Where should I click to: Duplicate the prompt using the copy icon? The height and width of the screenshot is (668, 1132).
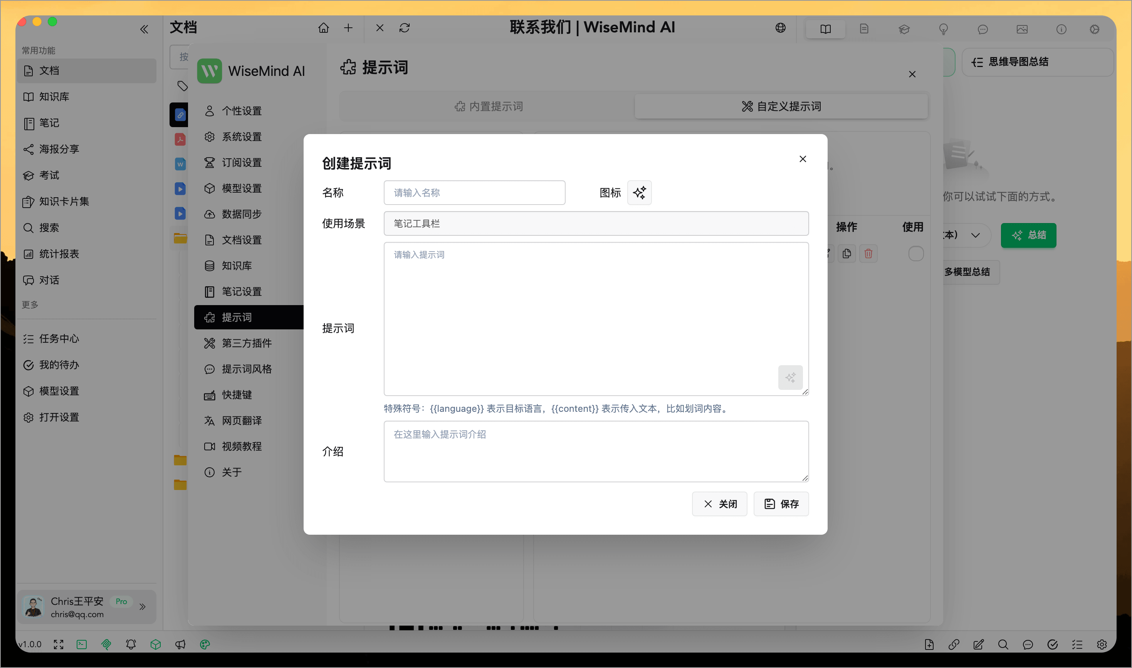[x=846, y=253]
